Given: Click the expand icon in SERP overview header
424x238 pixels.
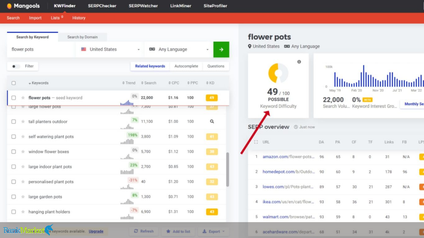Looking at the screenshot, I should [256, 142].
